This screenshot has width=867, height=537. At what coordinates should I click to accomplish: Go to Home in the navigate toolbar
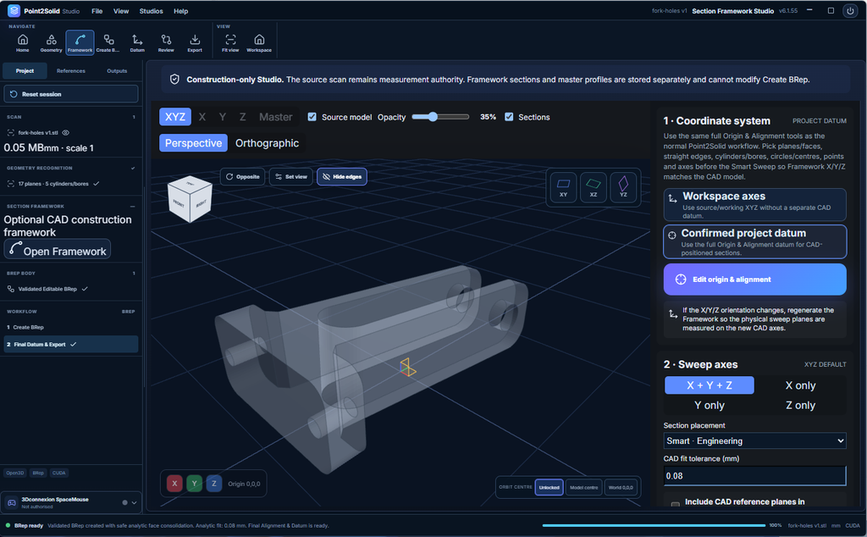(23, 42)
